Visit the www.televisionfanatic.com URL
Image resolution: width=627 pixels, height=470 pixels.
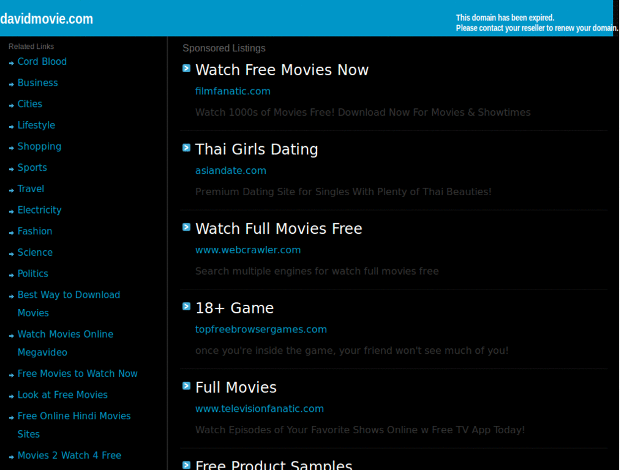coord(259,408)
